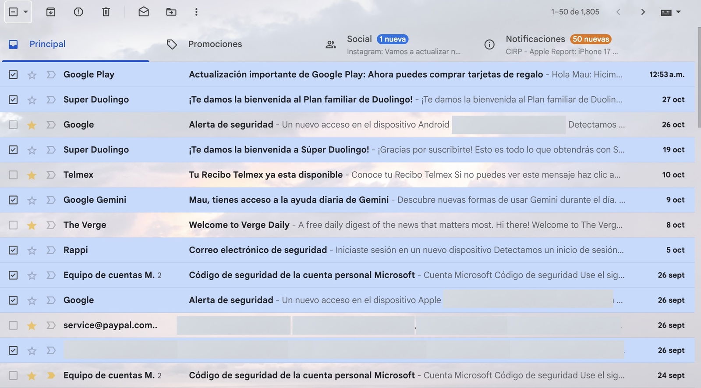The width and height of the screenshot is (701, 388).
Task: Unstar The Verge email
Action: coord(32,225)
